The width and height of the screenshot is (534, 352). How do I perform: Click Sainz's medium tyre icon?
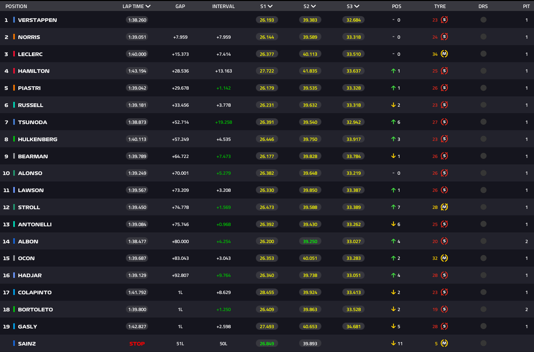444,343
